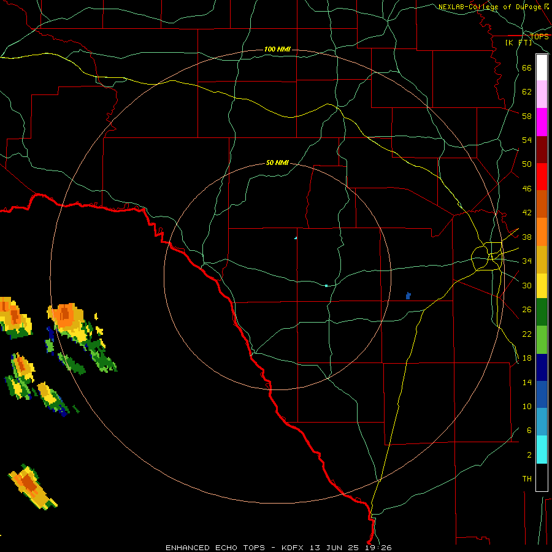Click the elongated storm cell at the bottom left
This screenshot has height=552, width=552.
pyautogui.click(x=32, y=487)
